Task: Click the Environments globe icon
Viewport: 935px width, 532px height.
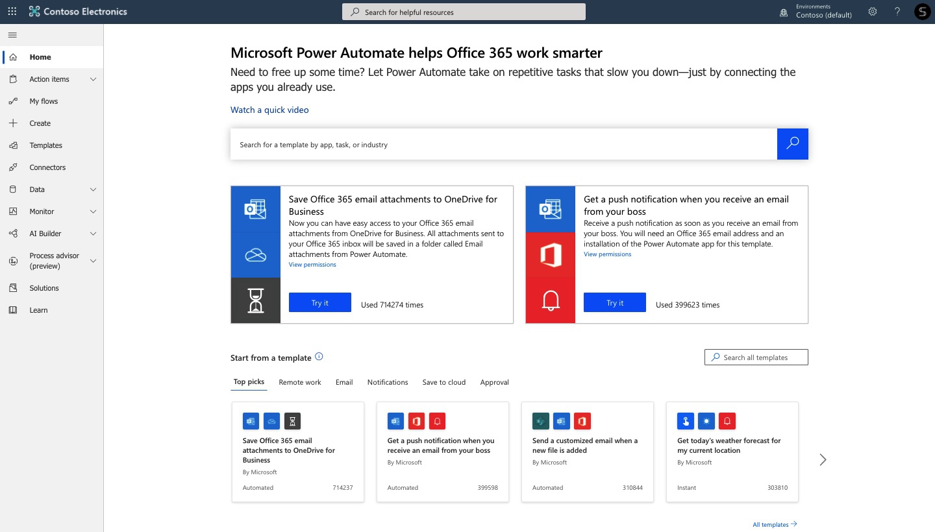Action: pyautogui.click(x=784, y=12)
